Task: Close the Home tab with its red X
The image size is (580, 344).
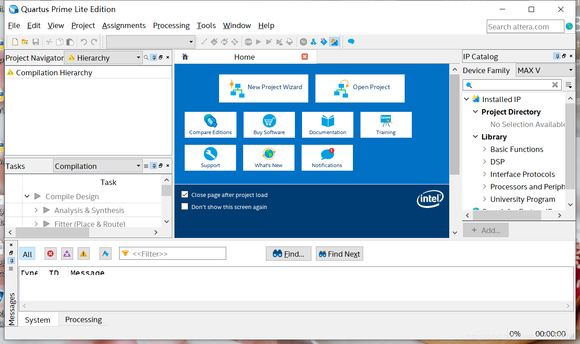Action: click(305, 57)
